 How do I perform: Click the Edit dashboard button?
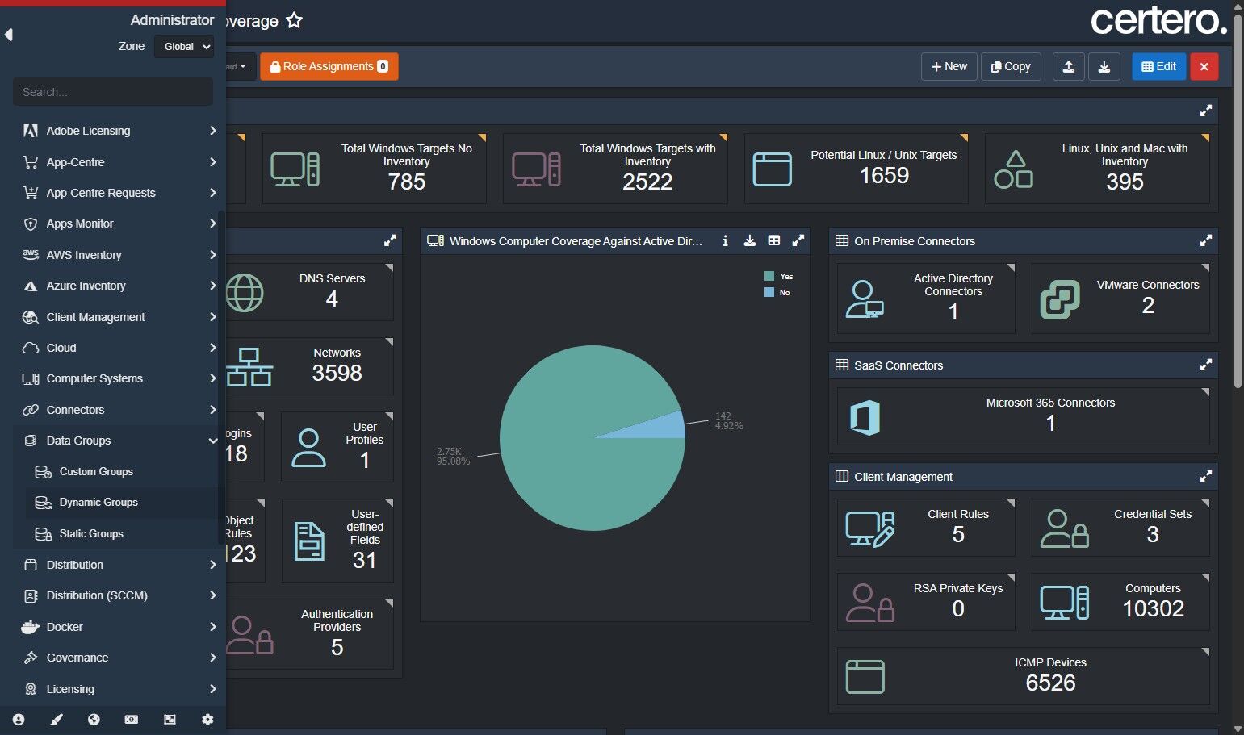[1158, 66]
